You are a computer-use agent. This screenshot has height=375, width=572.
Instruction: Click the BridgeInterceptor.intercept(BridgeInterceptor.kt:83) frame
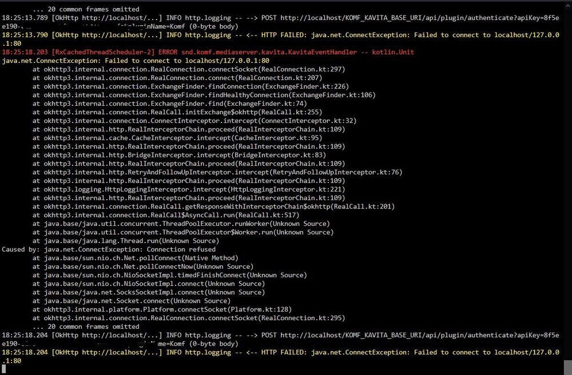coord(179,155)
